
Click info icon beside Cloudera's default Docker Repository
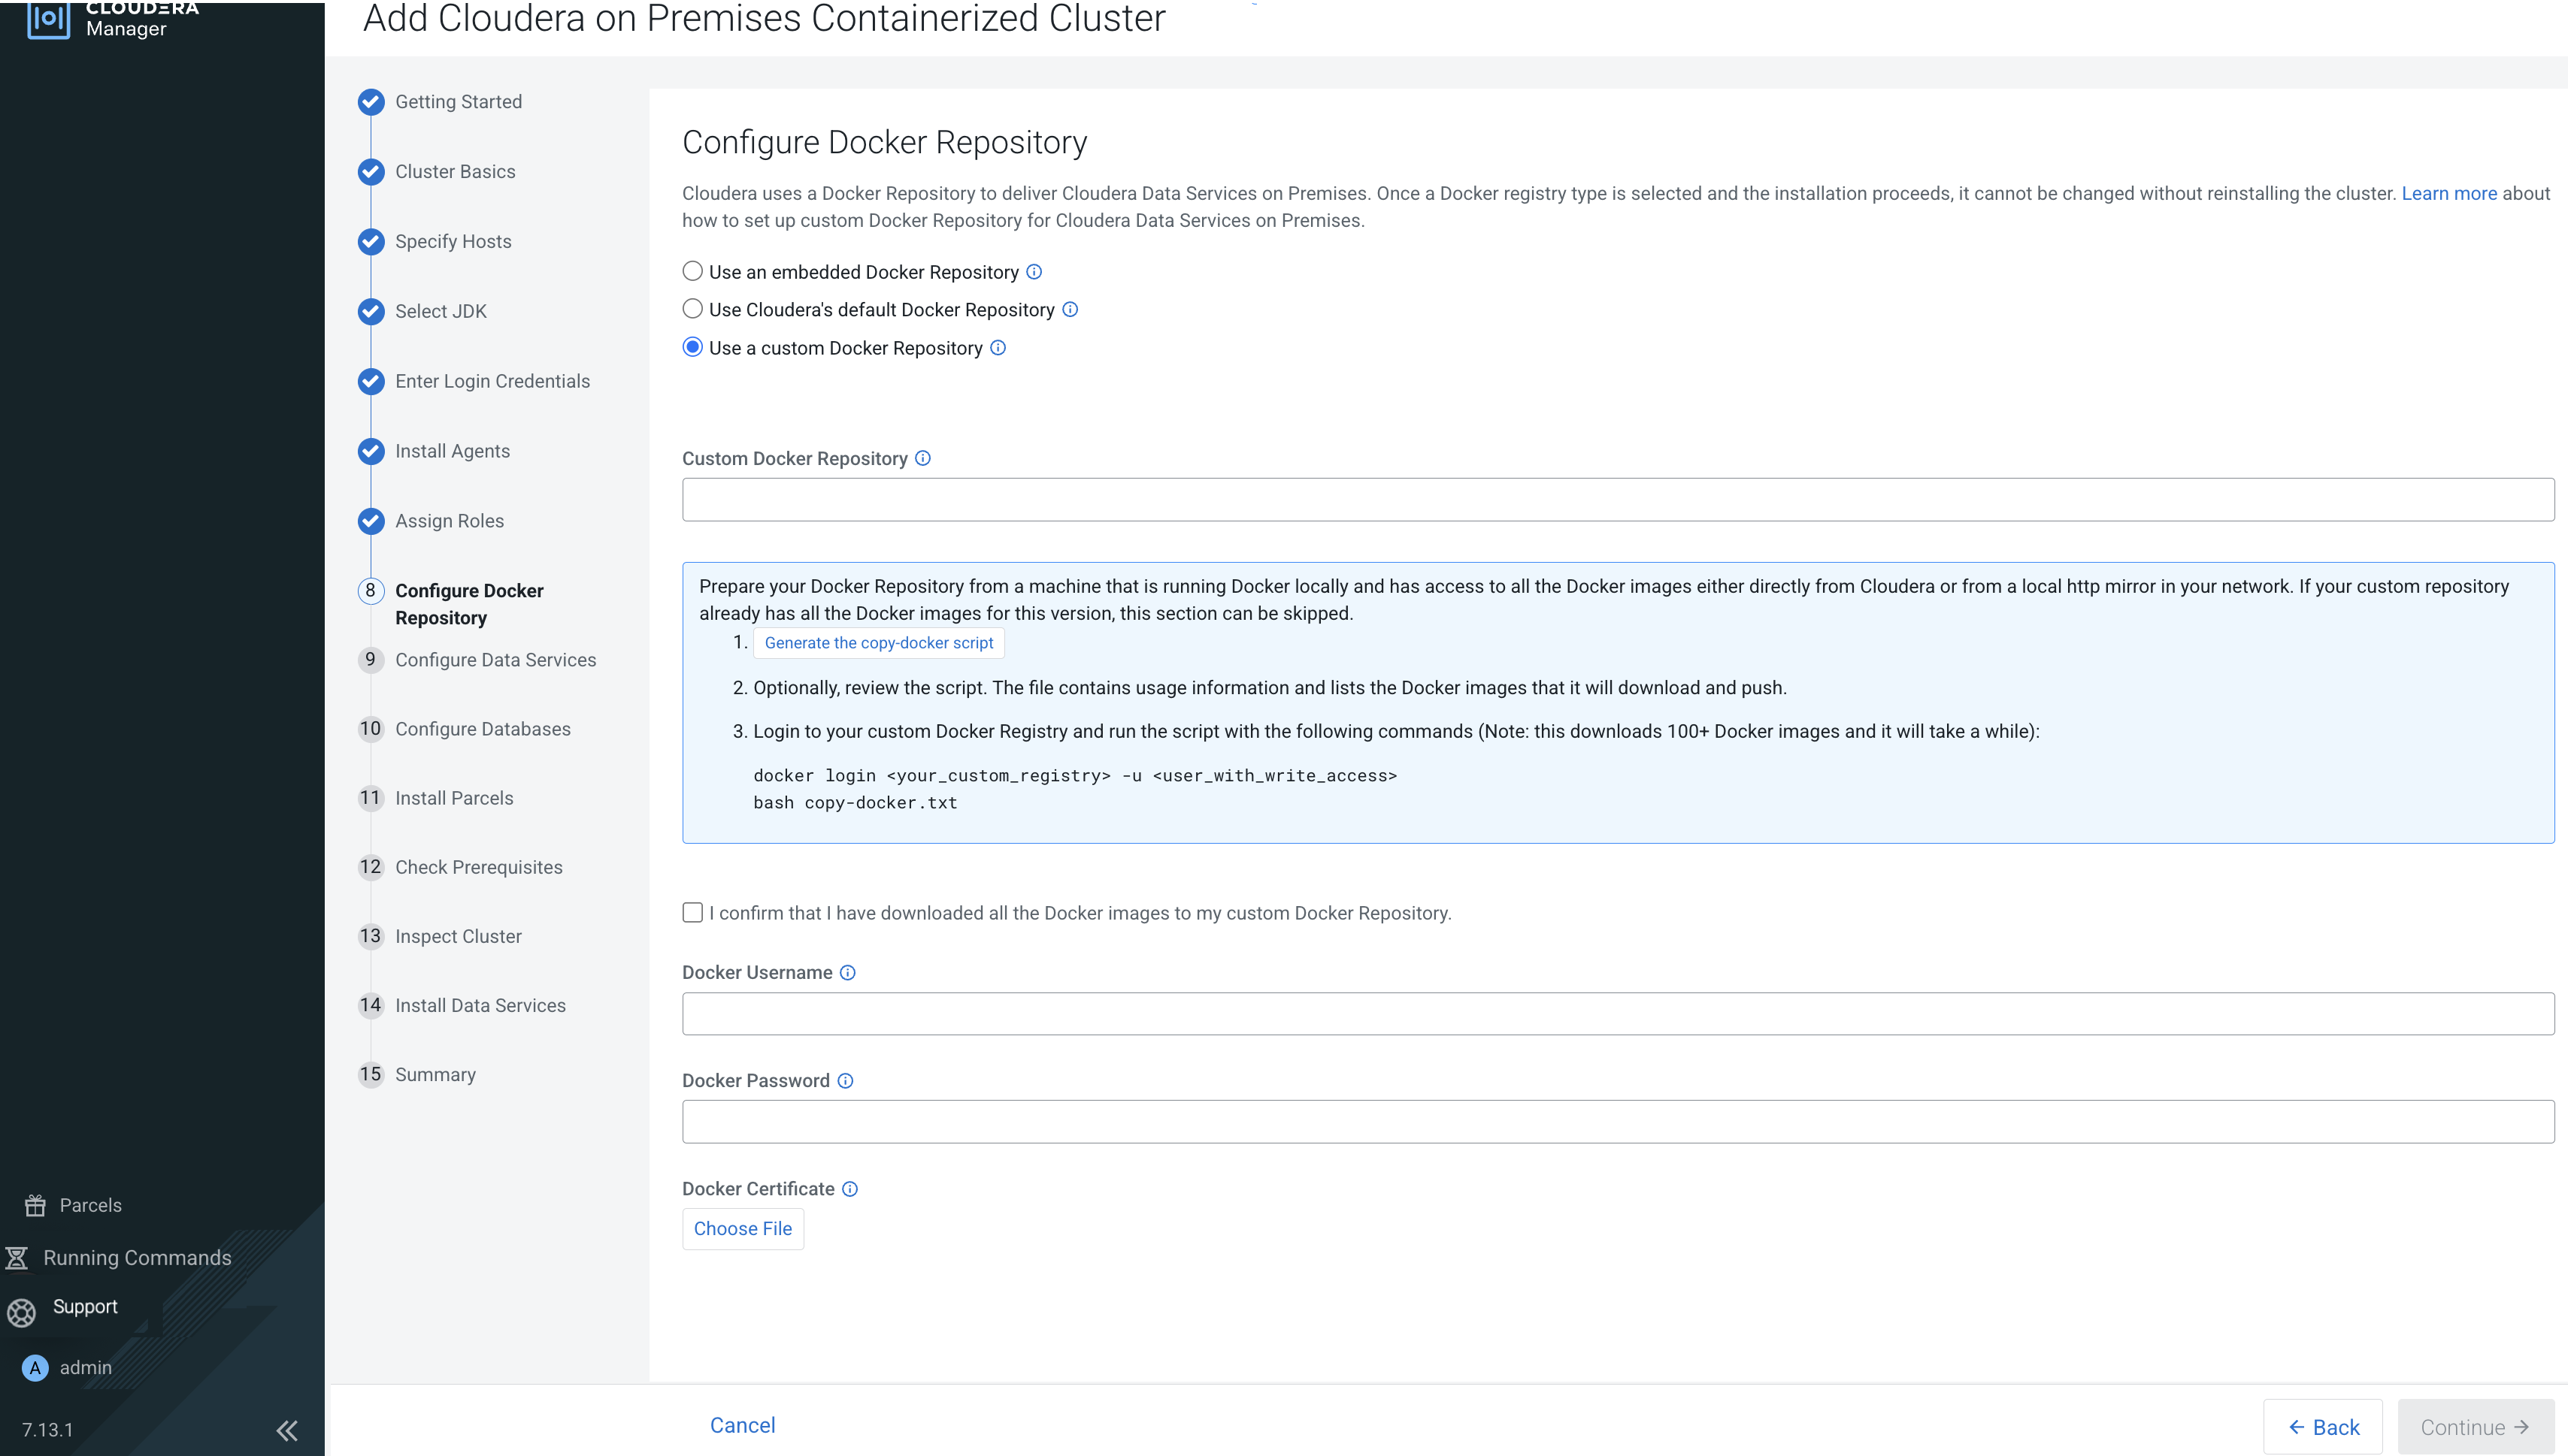coord(1070,310)
